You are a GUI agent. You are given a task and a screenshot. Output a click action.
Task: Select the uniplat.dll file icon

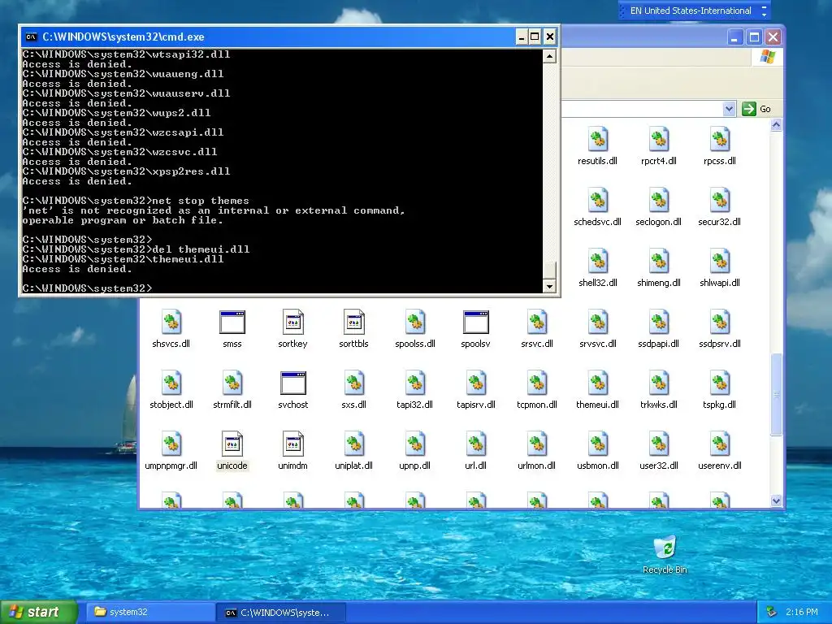354,444
